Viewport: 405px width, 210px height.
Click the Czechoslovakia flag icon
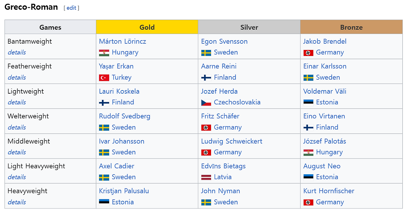[206, 102]
